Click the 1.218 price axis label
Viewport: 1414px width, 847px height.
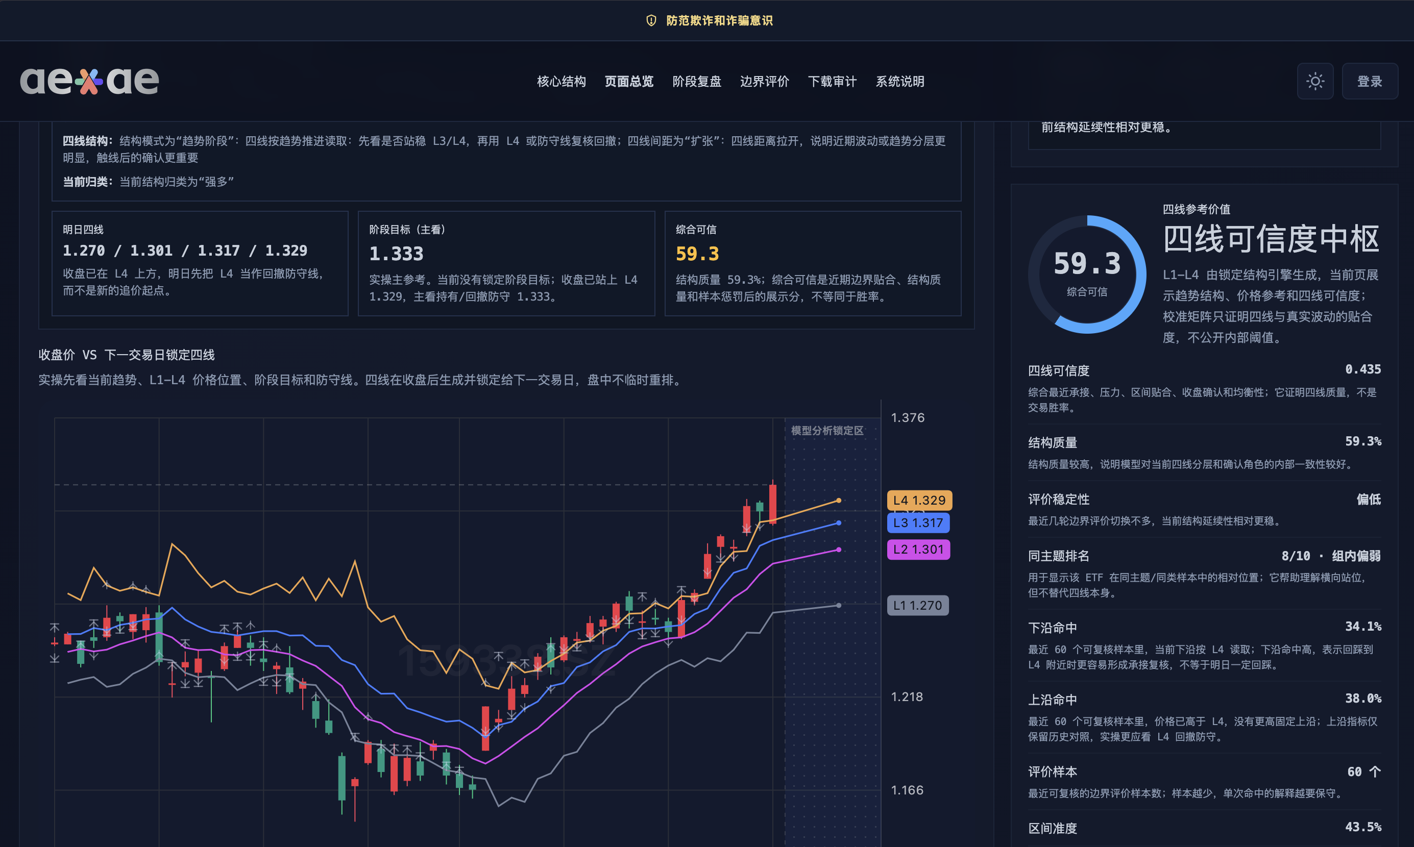point(907,697)
